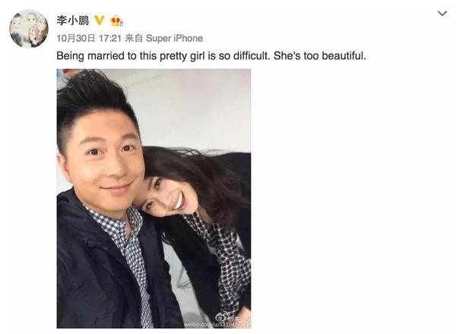Click the yellow V verified badge
This screenshot has width=456, height=334.
pos(100,20)
